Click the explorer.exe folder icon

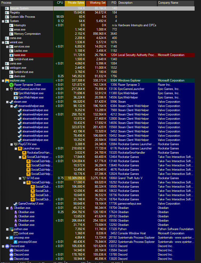(7, 81)
